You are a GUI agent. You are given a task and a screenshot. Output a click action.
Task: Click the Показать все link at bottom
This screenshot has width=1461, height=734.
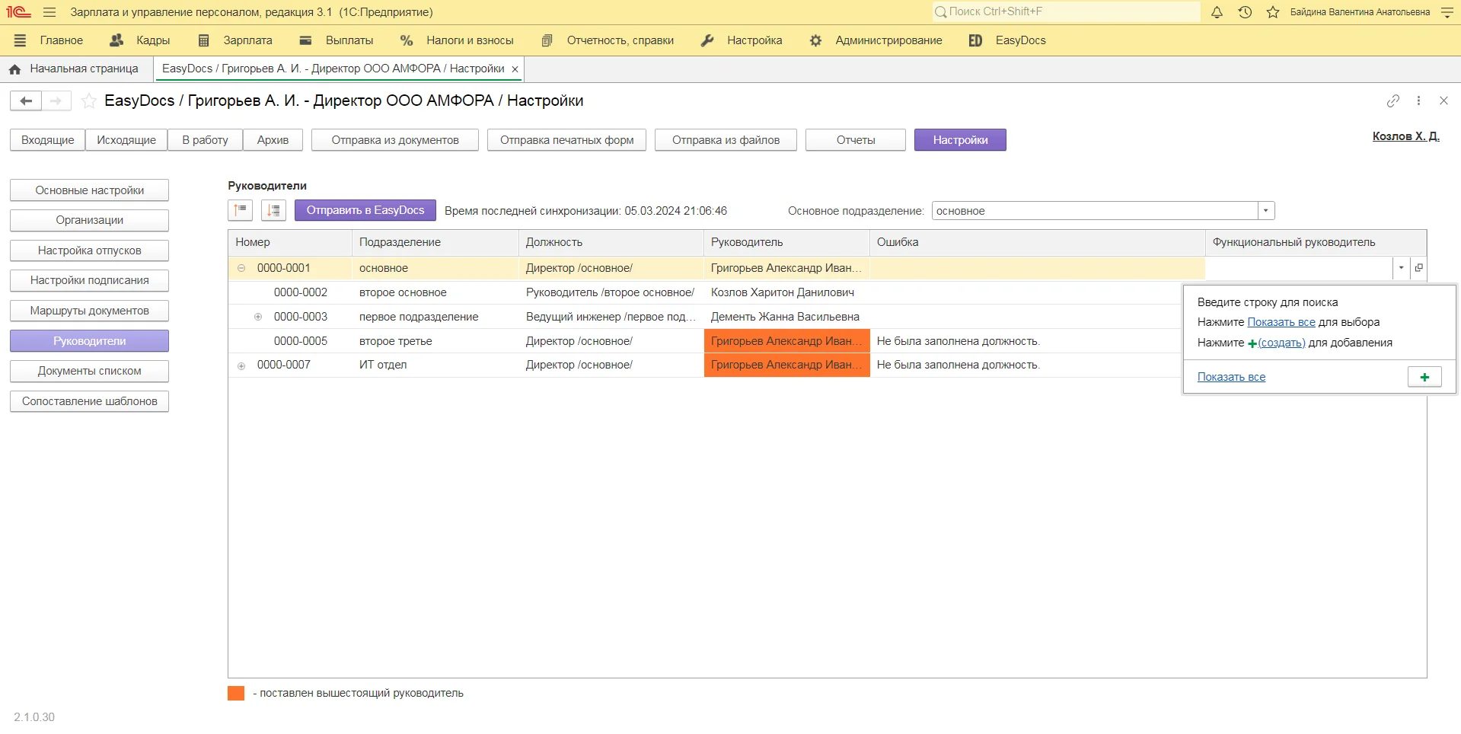pyautogui.click(x=1231, y=377)
